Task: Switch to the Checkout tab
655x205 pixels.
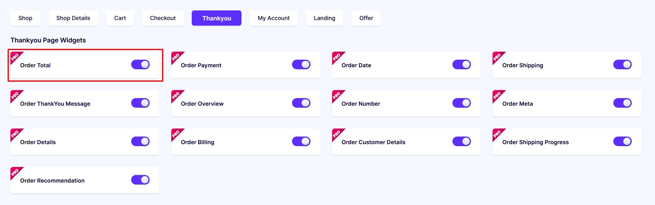Action: (x=163, y=18)
